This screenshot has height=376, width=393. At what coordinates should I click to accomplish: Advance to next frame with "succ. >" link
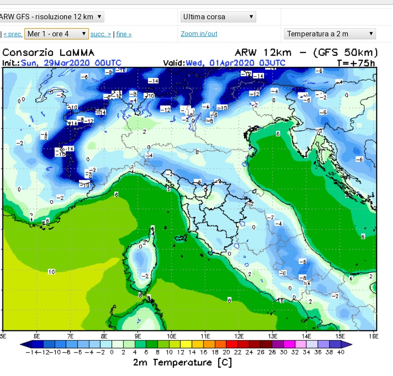pyautogui.click(x=101, y=34)
